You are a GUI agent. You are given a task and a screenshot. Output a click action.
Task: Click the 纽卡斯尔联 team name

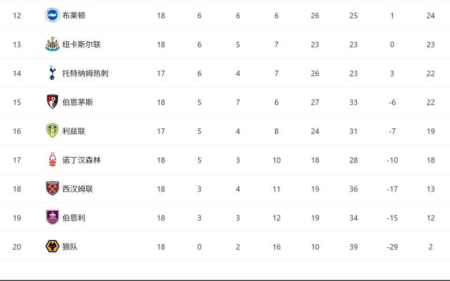point(82,44)
